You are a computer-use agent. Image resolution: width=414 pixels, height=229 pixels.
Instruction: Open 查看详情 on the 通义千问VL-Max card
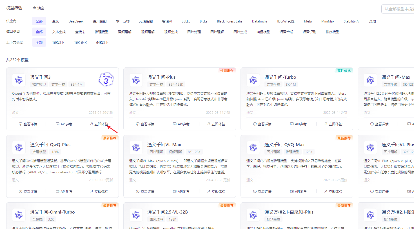click(x=145, y=191)
